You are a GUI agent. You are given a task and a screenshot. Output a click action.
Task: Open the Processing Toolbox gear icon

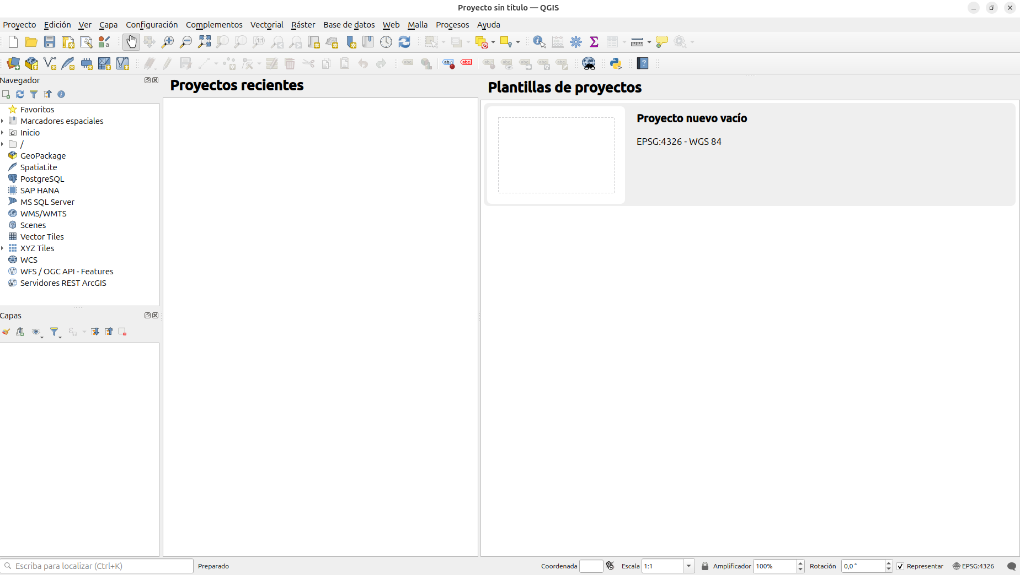[576, 42]
